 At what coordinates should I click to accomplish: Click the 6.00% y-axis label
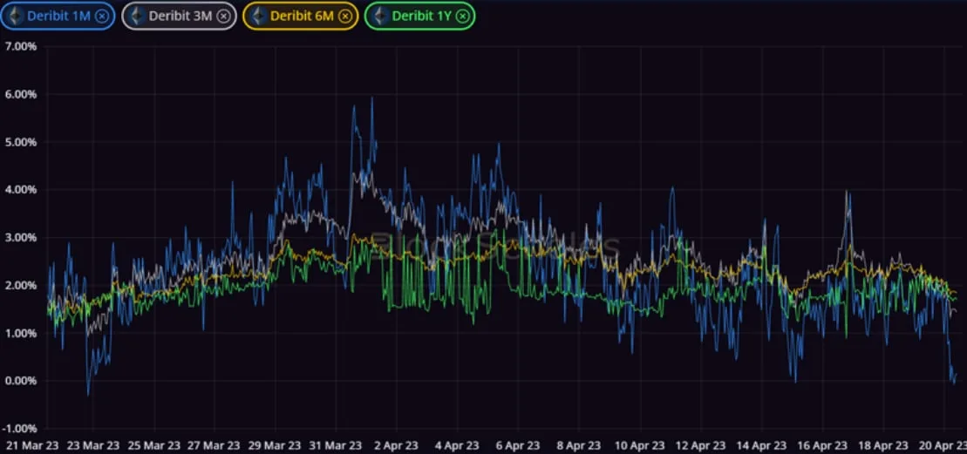click(x=20, y=94)
